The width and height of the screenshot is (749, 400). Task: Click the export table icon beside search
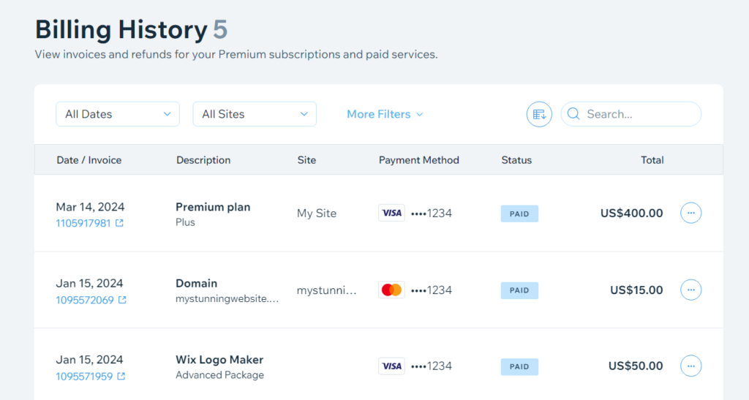[x=539, y=114]
